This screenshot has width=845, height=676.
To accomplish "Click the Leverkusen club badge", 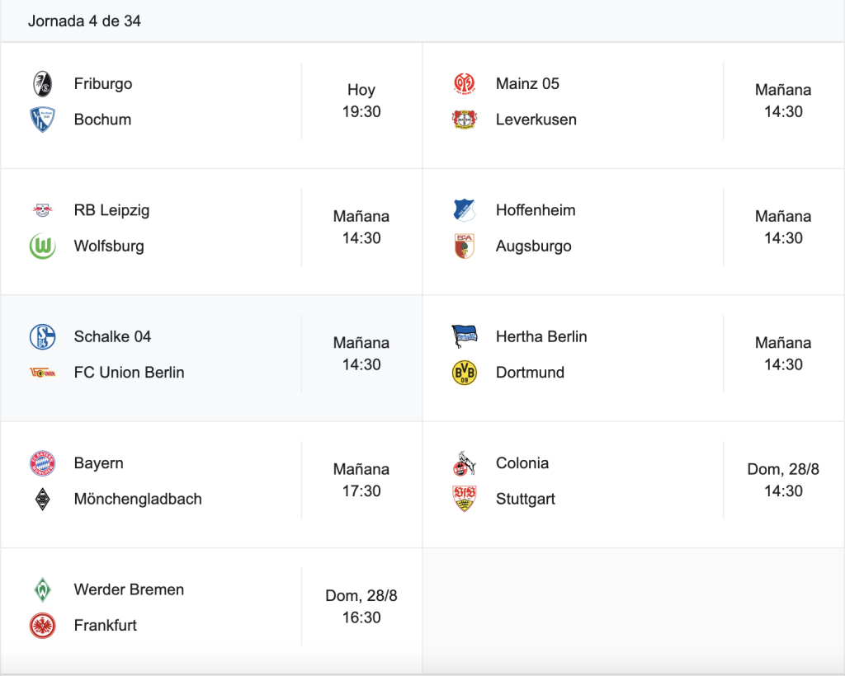I will click(x=464, y=120).
